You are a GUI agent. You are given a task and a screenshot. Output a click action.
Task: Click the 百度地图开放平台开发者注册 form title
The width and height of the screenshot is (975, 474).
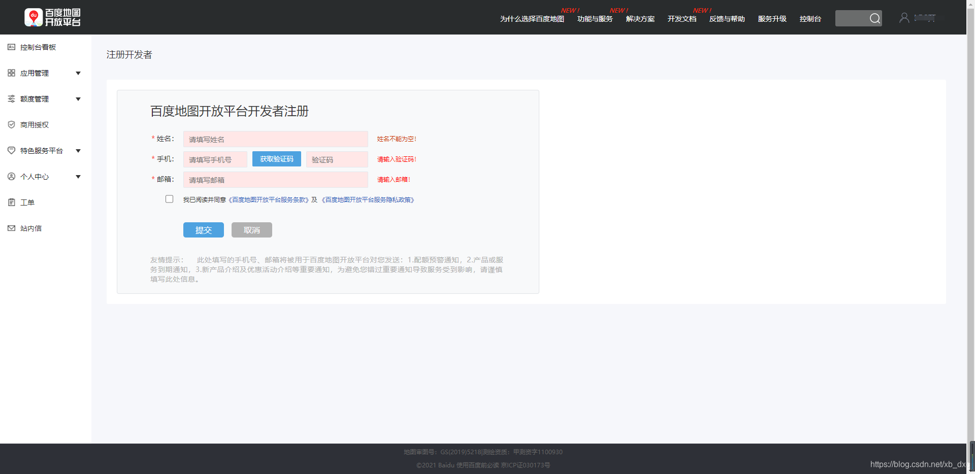229,111
